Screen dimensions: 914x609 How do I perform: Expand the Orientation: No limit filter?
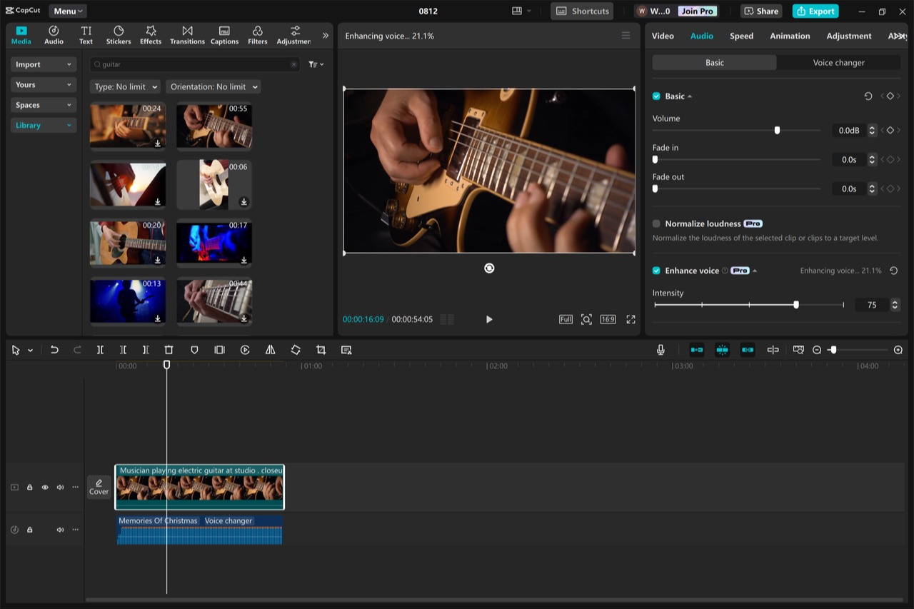point(213,86)
